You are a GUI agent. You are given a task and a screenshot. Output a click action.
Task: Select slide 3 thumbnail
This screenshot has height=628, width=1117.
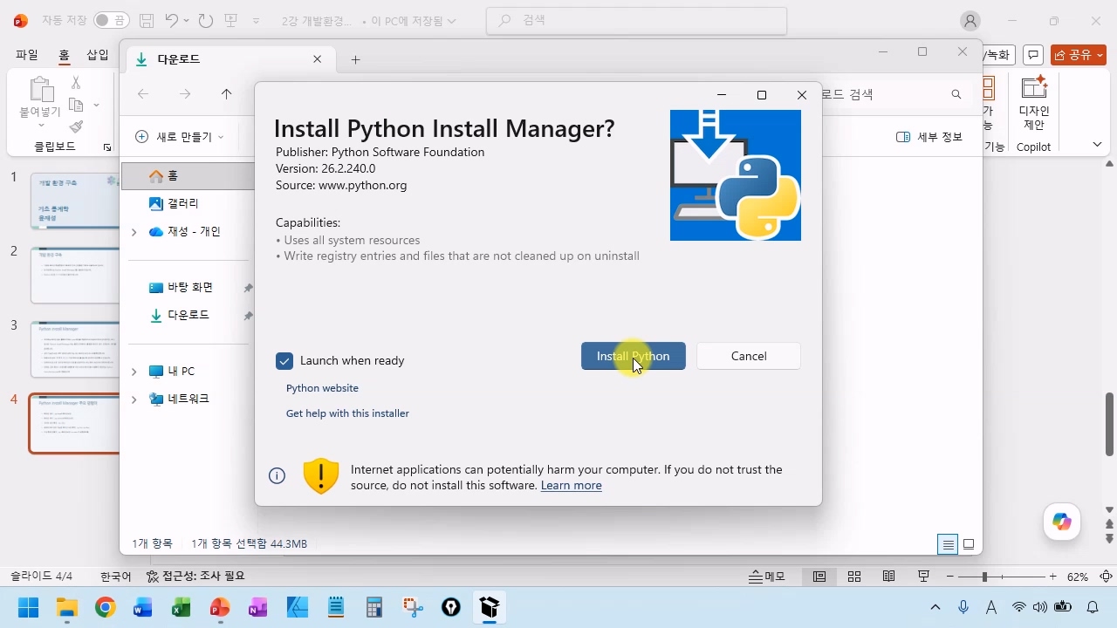point(75,350)
